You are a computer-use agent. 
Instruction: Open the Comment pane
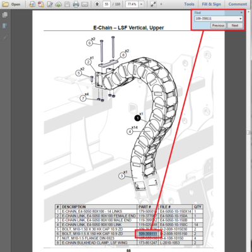(x=238, y=4)
